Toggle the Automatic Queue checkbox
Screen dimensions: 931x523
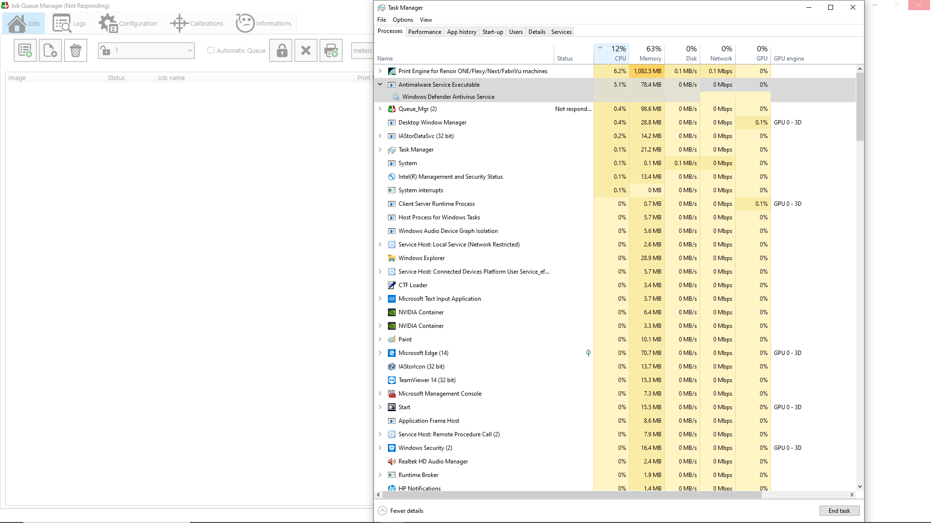coord(211,50)
